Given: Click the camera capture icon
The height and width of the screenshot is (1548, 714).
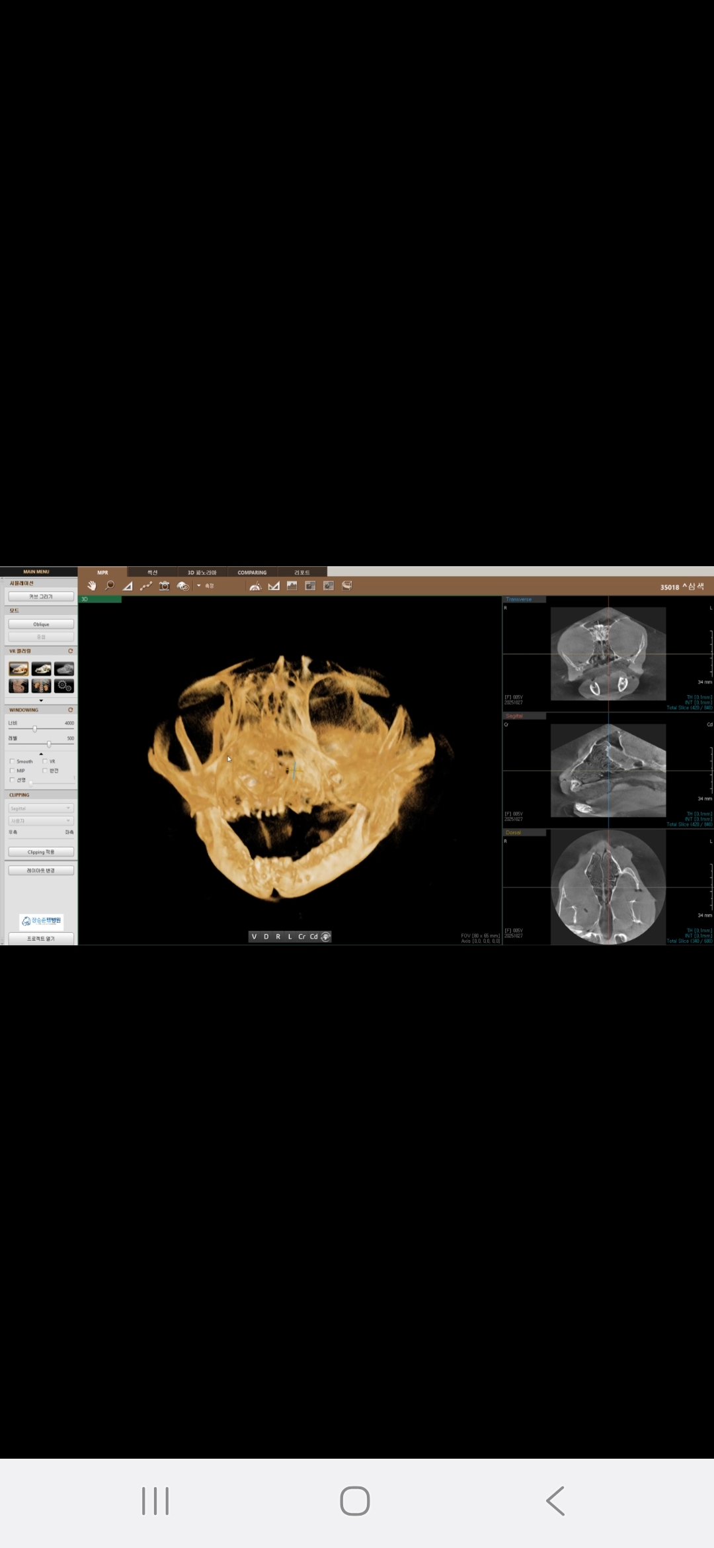Looking at the screenshot, I should point(164,585).
